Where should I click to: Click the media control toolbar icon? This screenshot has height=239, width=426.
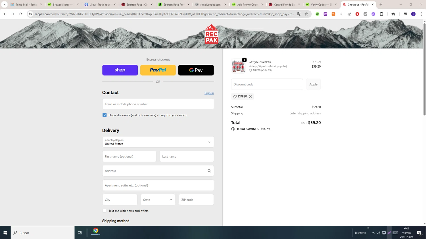(405, 14)
